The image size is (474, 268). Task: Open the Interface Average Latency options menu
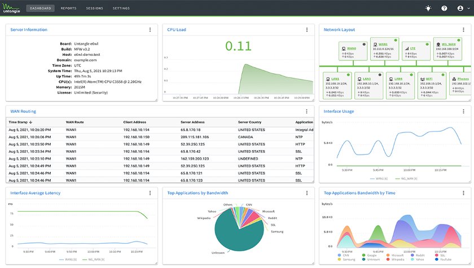[150, 193]
